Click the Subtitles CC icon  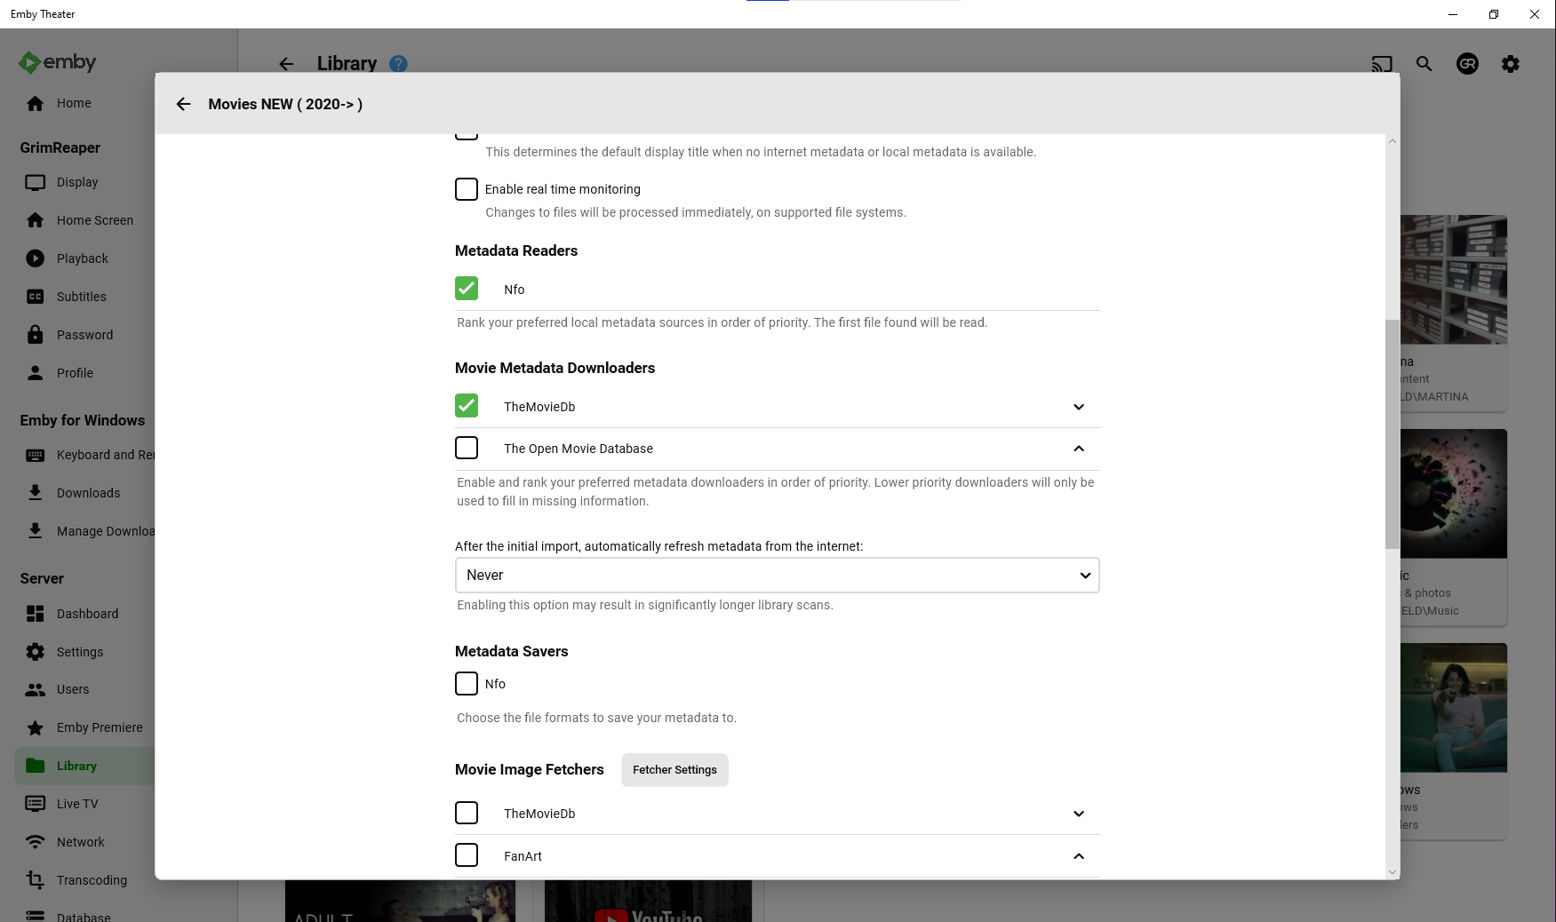click(35, 297)
